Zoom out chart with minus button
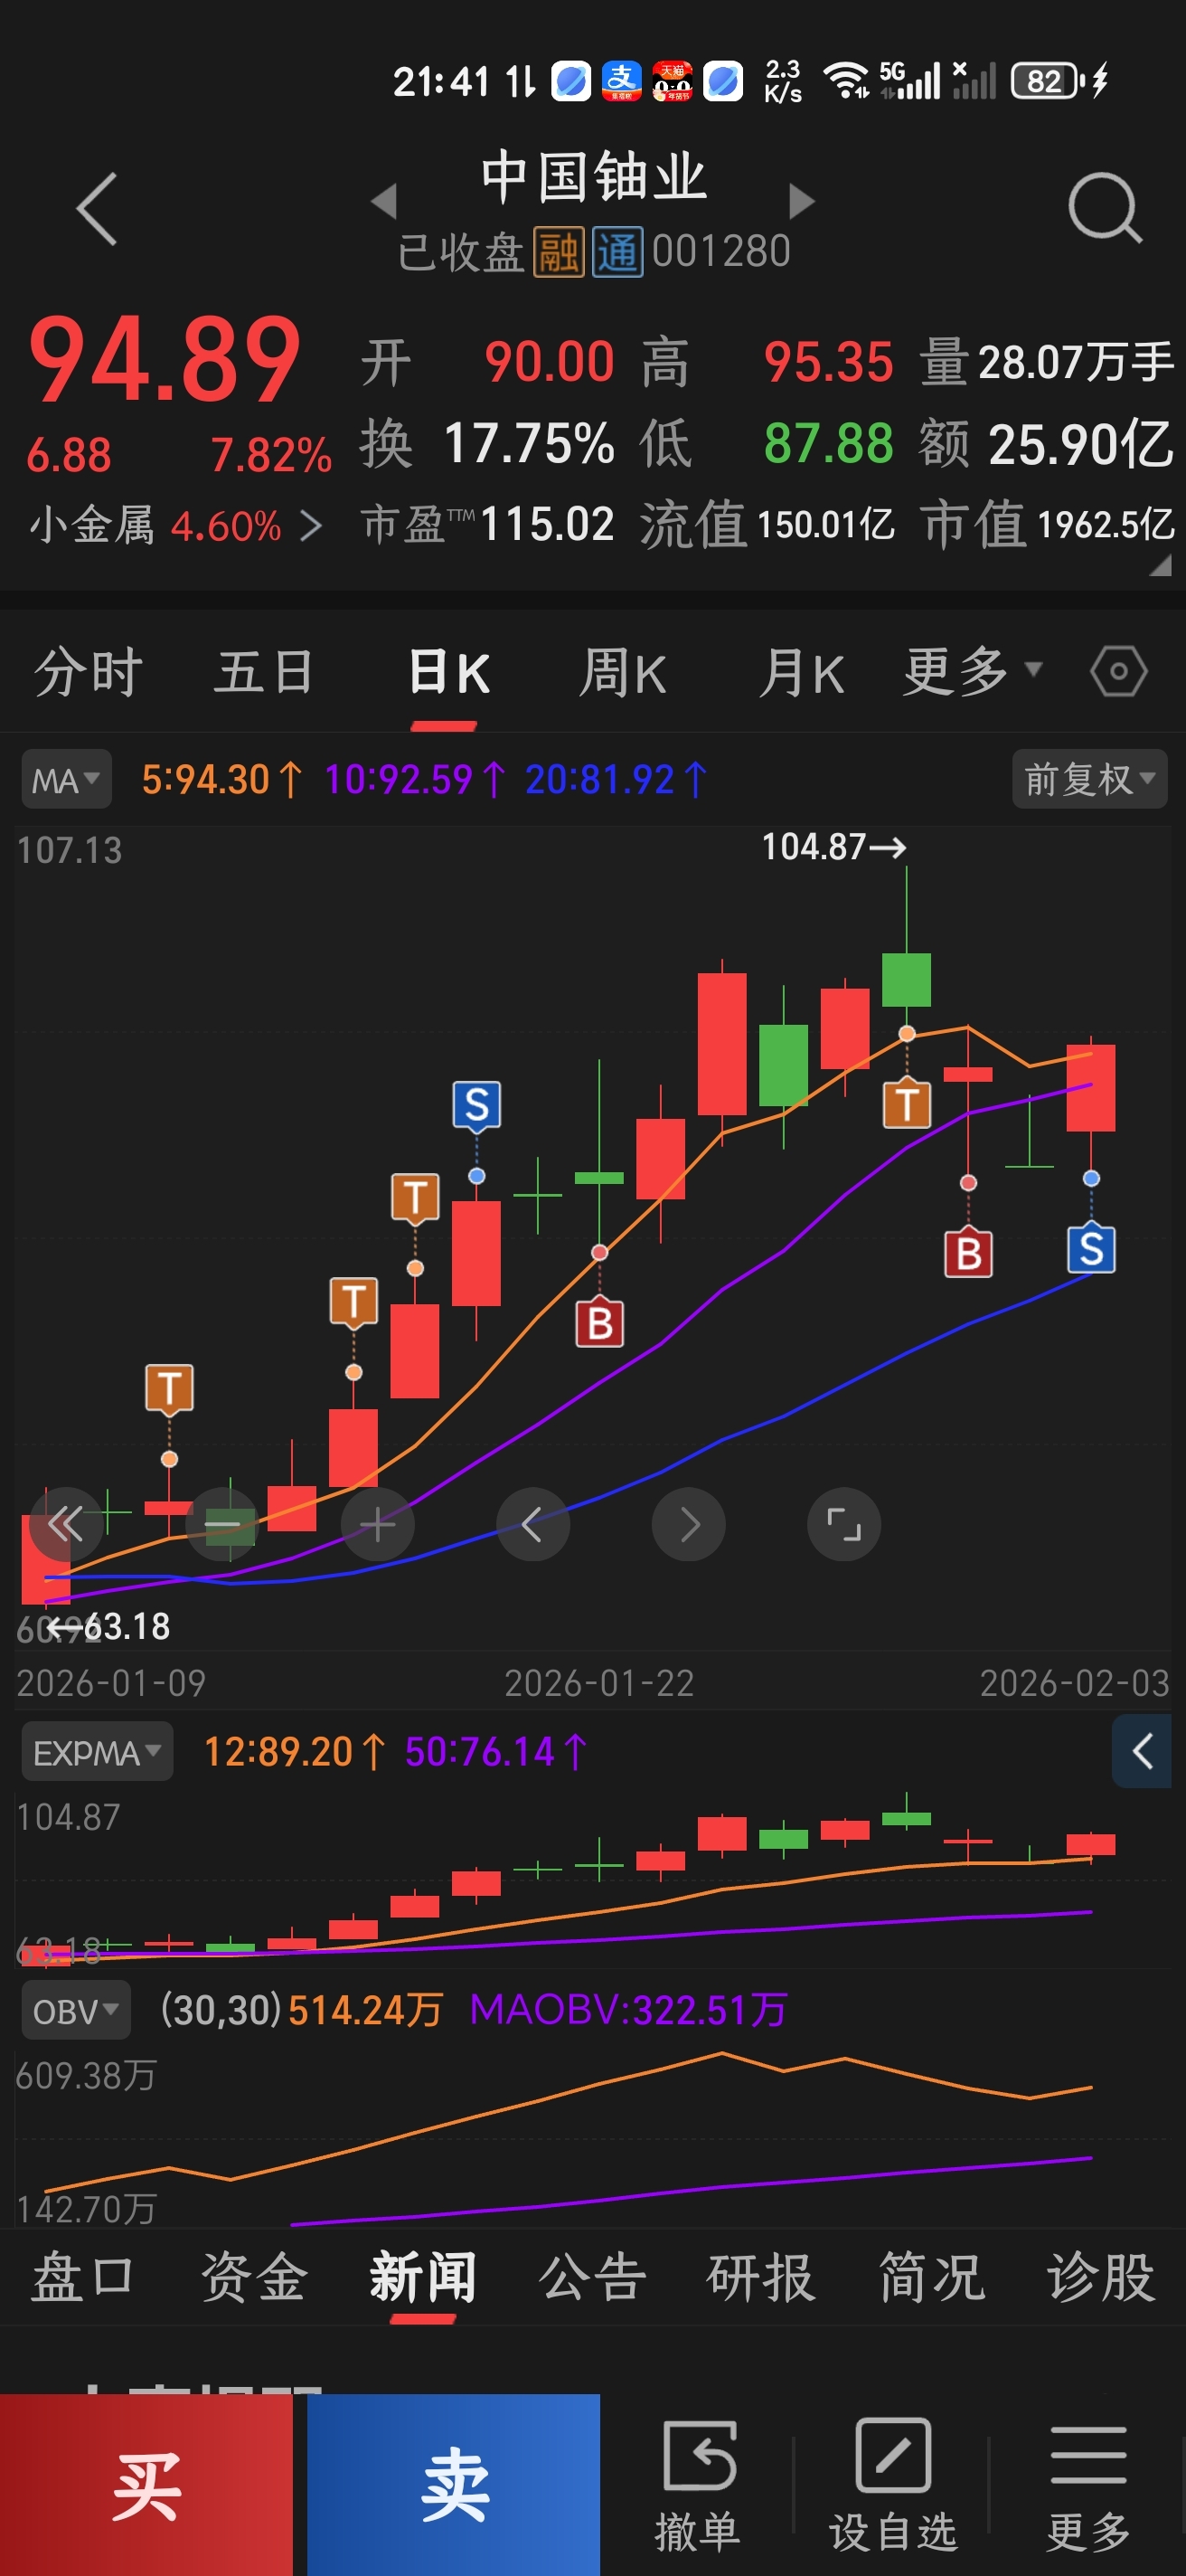Viewport: 1186px width, 2576px height. click(x=221, y=1524)
